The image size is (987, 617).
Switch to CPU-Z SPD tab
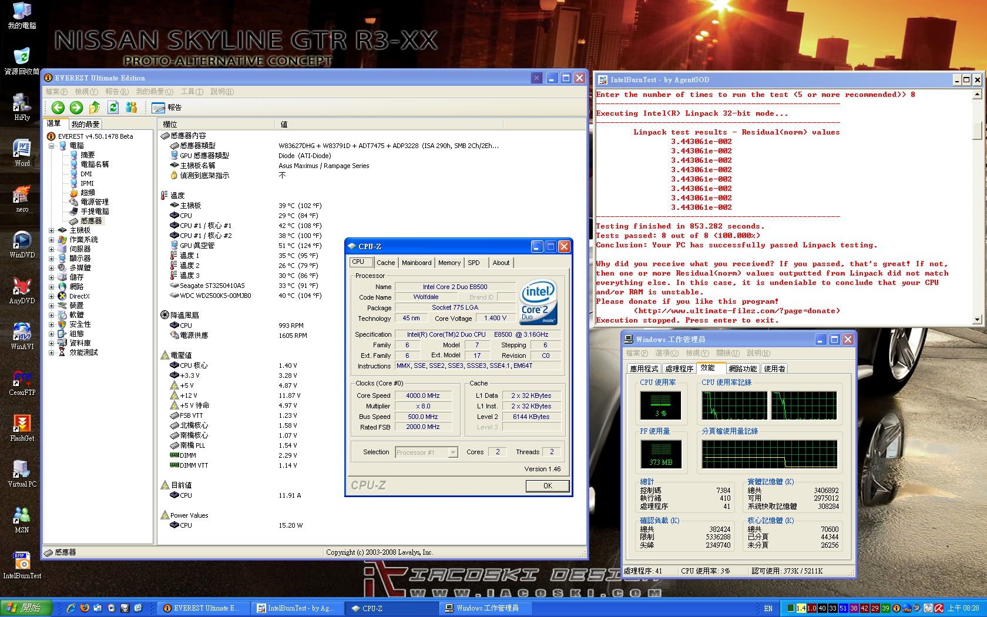[474, 263]
